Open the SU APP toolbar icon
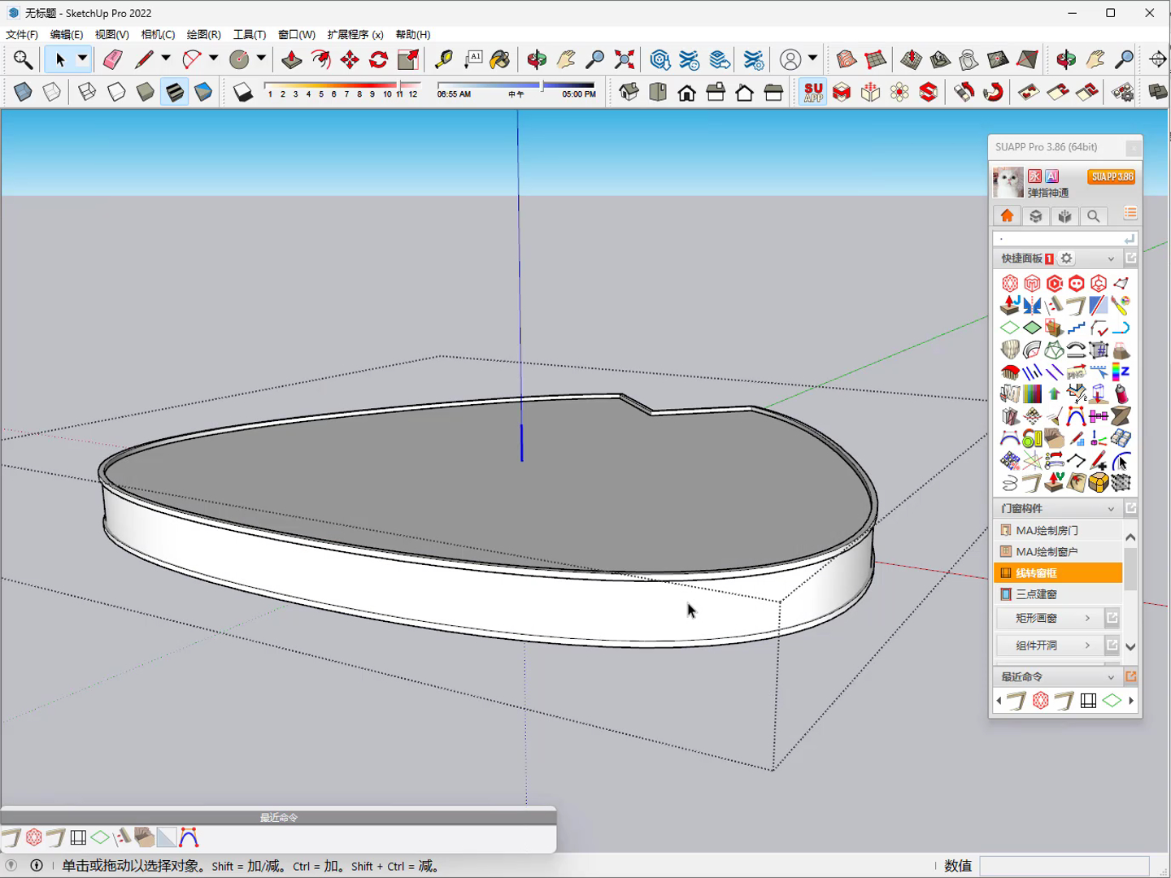 coord(813,92)
